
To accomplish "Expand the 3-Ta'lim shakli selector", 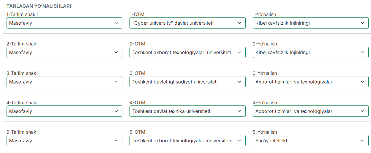I will (64, 82).
